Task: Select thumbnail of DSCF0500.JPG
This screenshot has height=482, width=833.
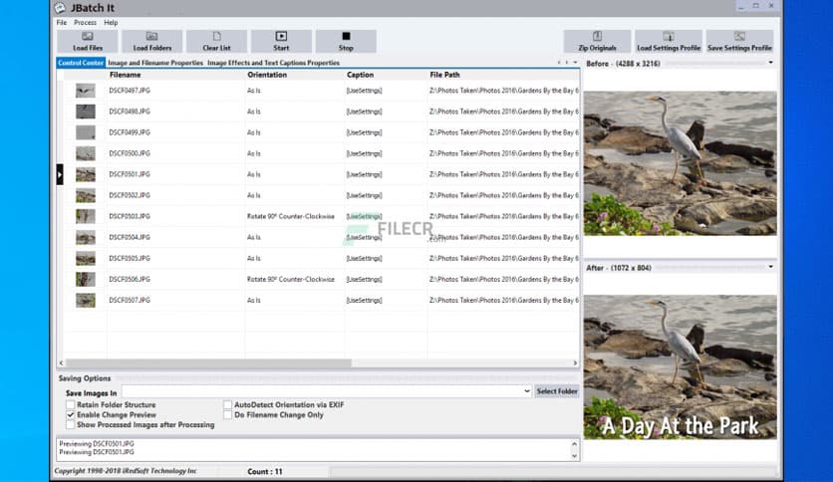Action: pyautogui.click(x=86, y=153)
